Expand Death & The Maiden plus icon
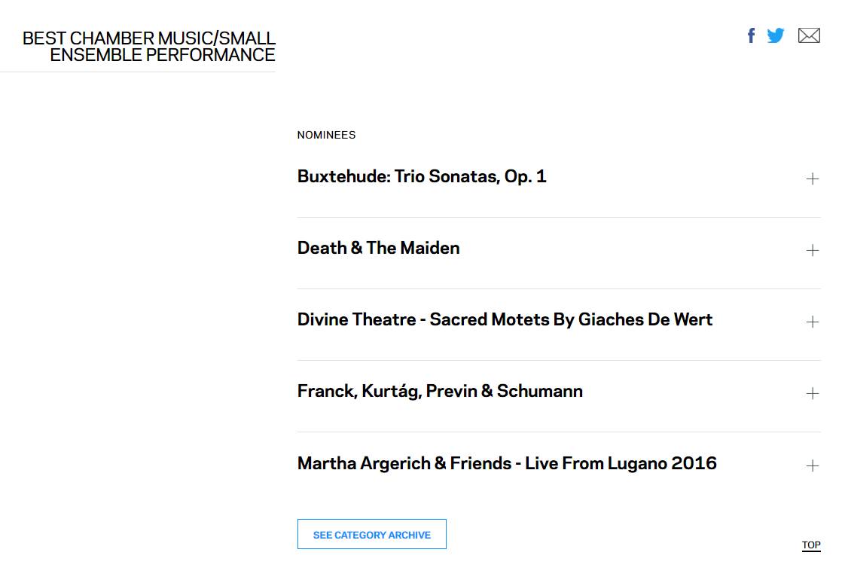Screen dimensions: 845x586 (812, 250)
